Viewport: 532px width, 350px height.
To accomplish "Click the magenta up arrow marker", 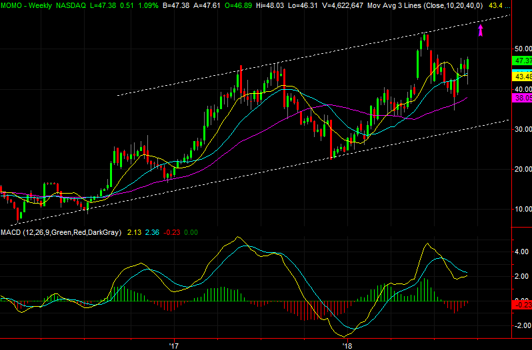I will coord(481,31).
